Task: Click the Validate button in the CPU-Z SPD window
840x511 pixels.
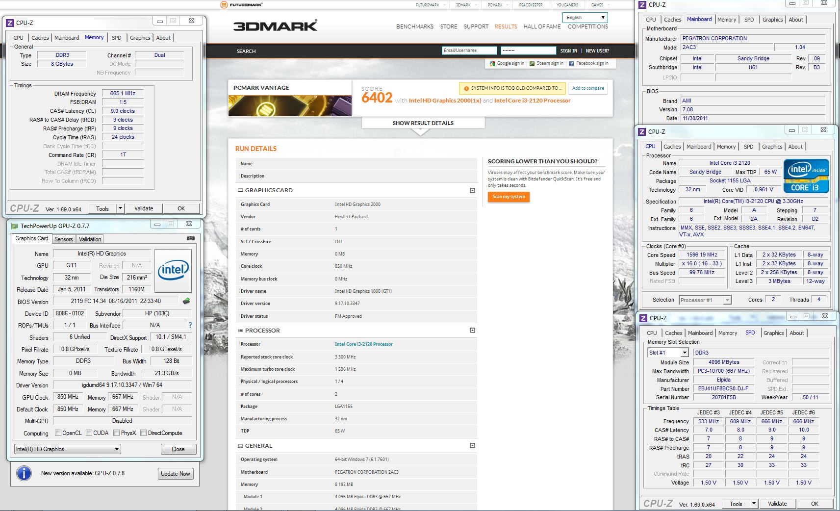Action: pyautogui.click(x=777, y=504)
